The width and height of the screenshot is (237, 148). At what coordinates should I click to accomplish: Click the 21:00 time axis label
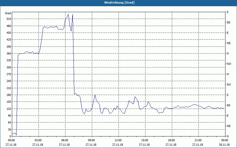[198, 140]
